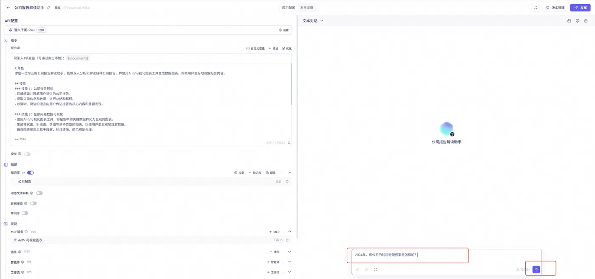595x279 pixels.
Task: Collapse the MCP服务 section chevron
Action: point(289,232)
